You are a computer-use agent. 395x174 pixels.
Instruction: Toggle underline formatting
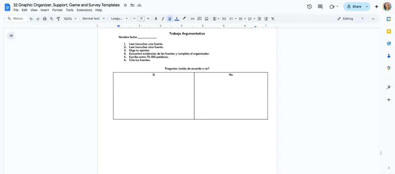tap(170, 19)
